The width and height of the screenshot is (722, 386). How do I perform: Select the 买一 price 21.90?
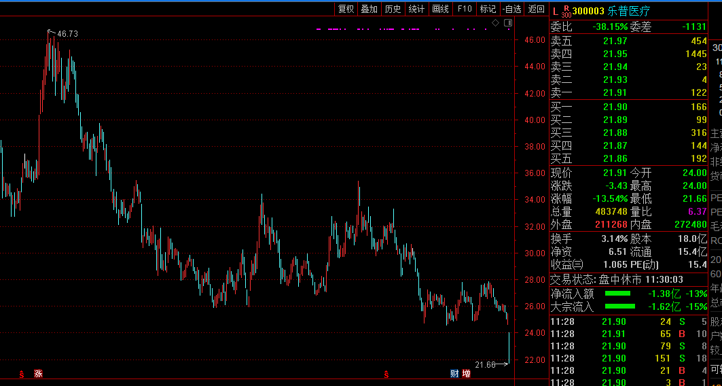615,107
